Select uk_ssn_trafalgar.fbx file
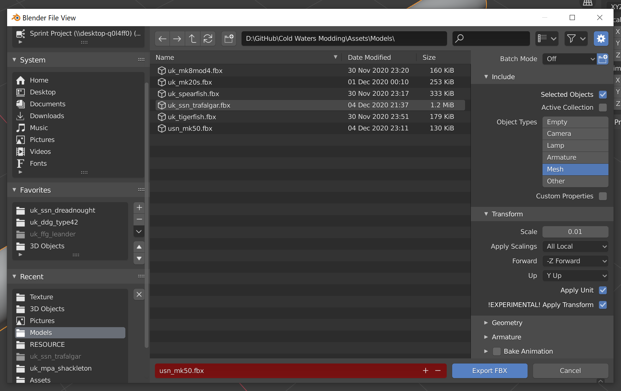This screenshot has width=621, height=391. point(310,105)
